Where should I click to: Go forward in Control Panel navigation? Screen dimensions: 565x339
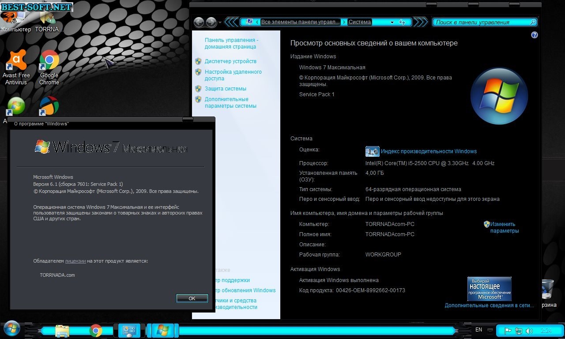(x=211, y=22)
